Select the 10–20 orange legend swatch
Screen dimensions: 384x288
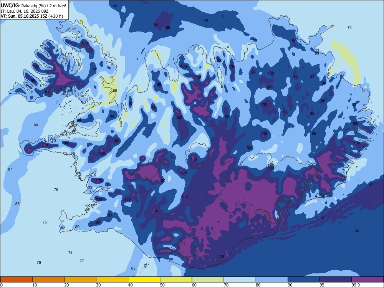click(48, 280)
